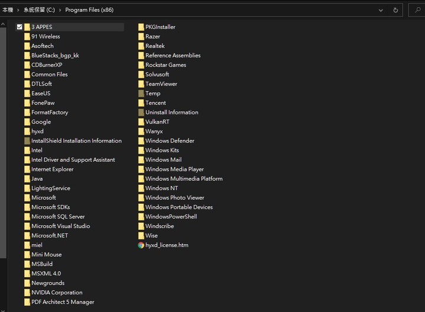Click the PDF Architect 5 Manager folder icon
The image size is (425, 312).
[27, 302]
